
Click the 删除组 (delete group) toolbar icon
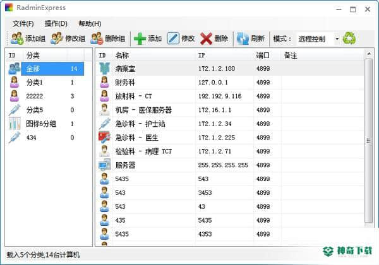pyautogui.click(x=97, y=38)
